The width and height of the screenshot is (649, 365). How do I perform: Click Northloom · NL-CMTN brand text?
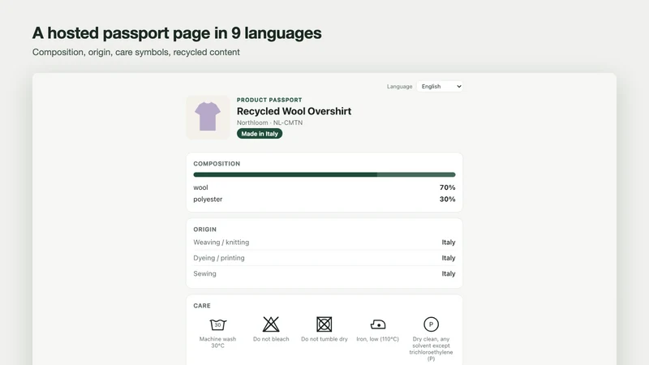(269, 122)
